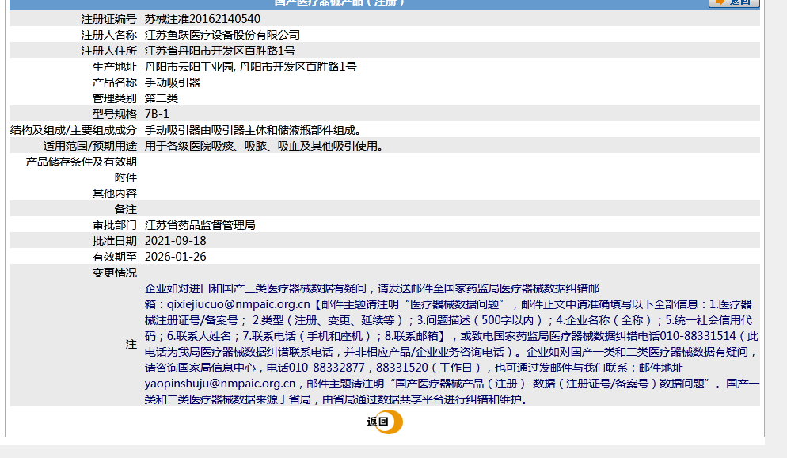Click registrant name 江苏鱼跃医疗设备股份有限公司

tap(222, 35)
